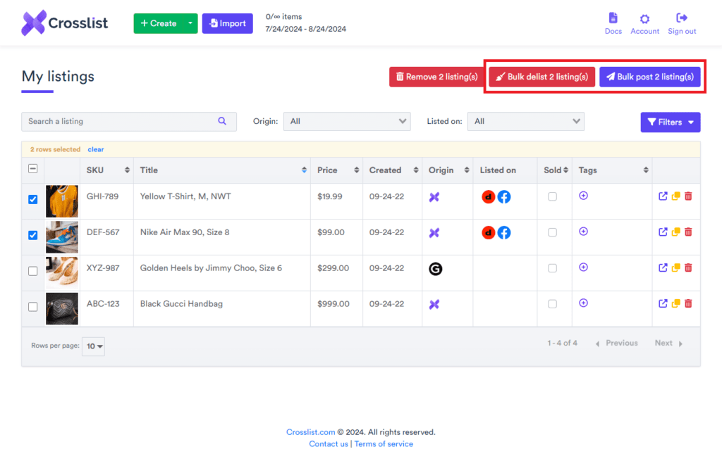
Task: Add a tag to Golden Heels using plus icon
Action: (583, 267)
